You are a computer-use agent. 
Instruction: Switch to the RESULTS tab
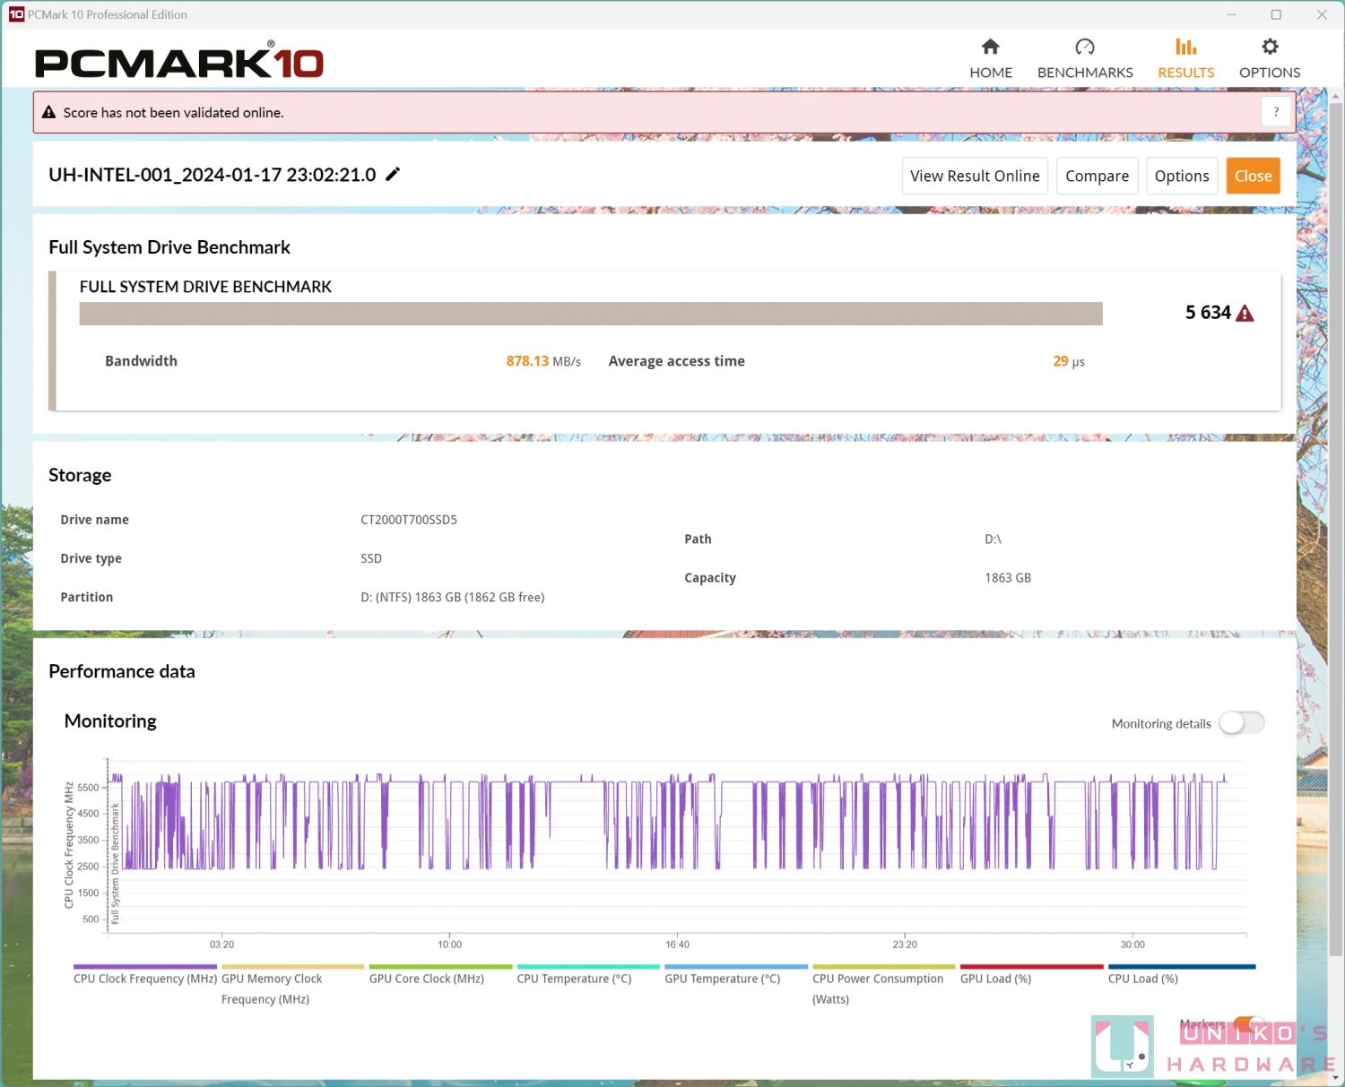(1185, 59)
